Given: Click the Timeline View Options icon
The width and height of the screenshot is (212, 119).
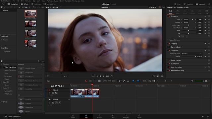Looking at the screenshot, I should [48, 81].
